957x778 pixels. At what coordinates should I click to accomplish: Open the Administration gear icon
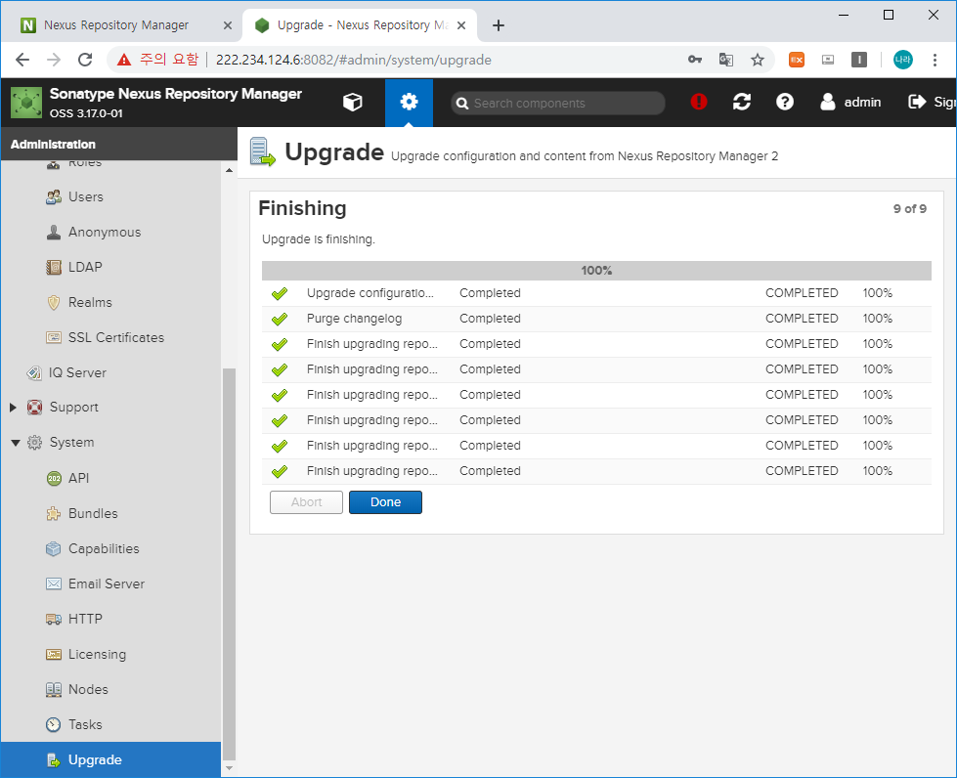(x=409, y=102)
